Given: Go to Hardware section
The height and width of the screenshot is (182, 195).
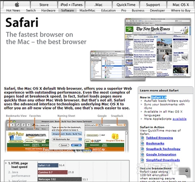Looking at the screenshot, I should pyautogui.click(x=48, y=11).
